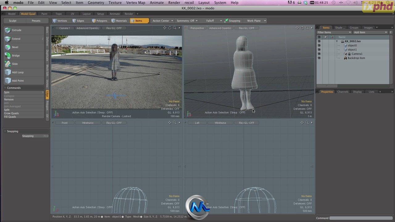Switch to Materials selection mode
This screenshot has width=395, height=222.
point(119,21)
